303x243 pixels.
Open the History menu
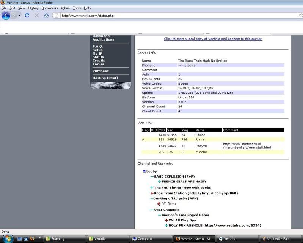(33, 8)
